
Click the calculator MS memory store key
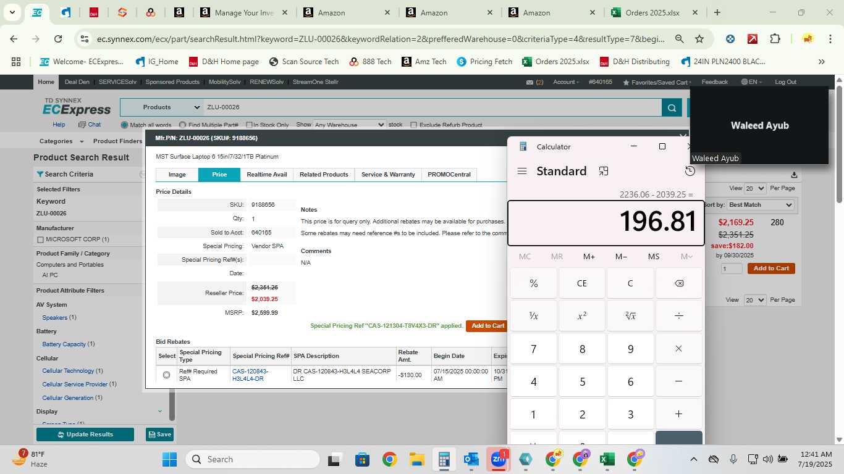point(654,256)
